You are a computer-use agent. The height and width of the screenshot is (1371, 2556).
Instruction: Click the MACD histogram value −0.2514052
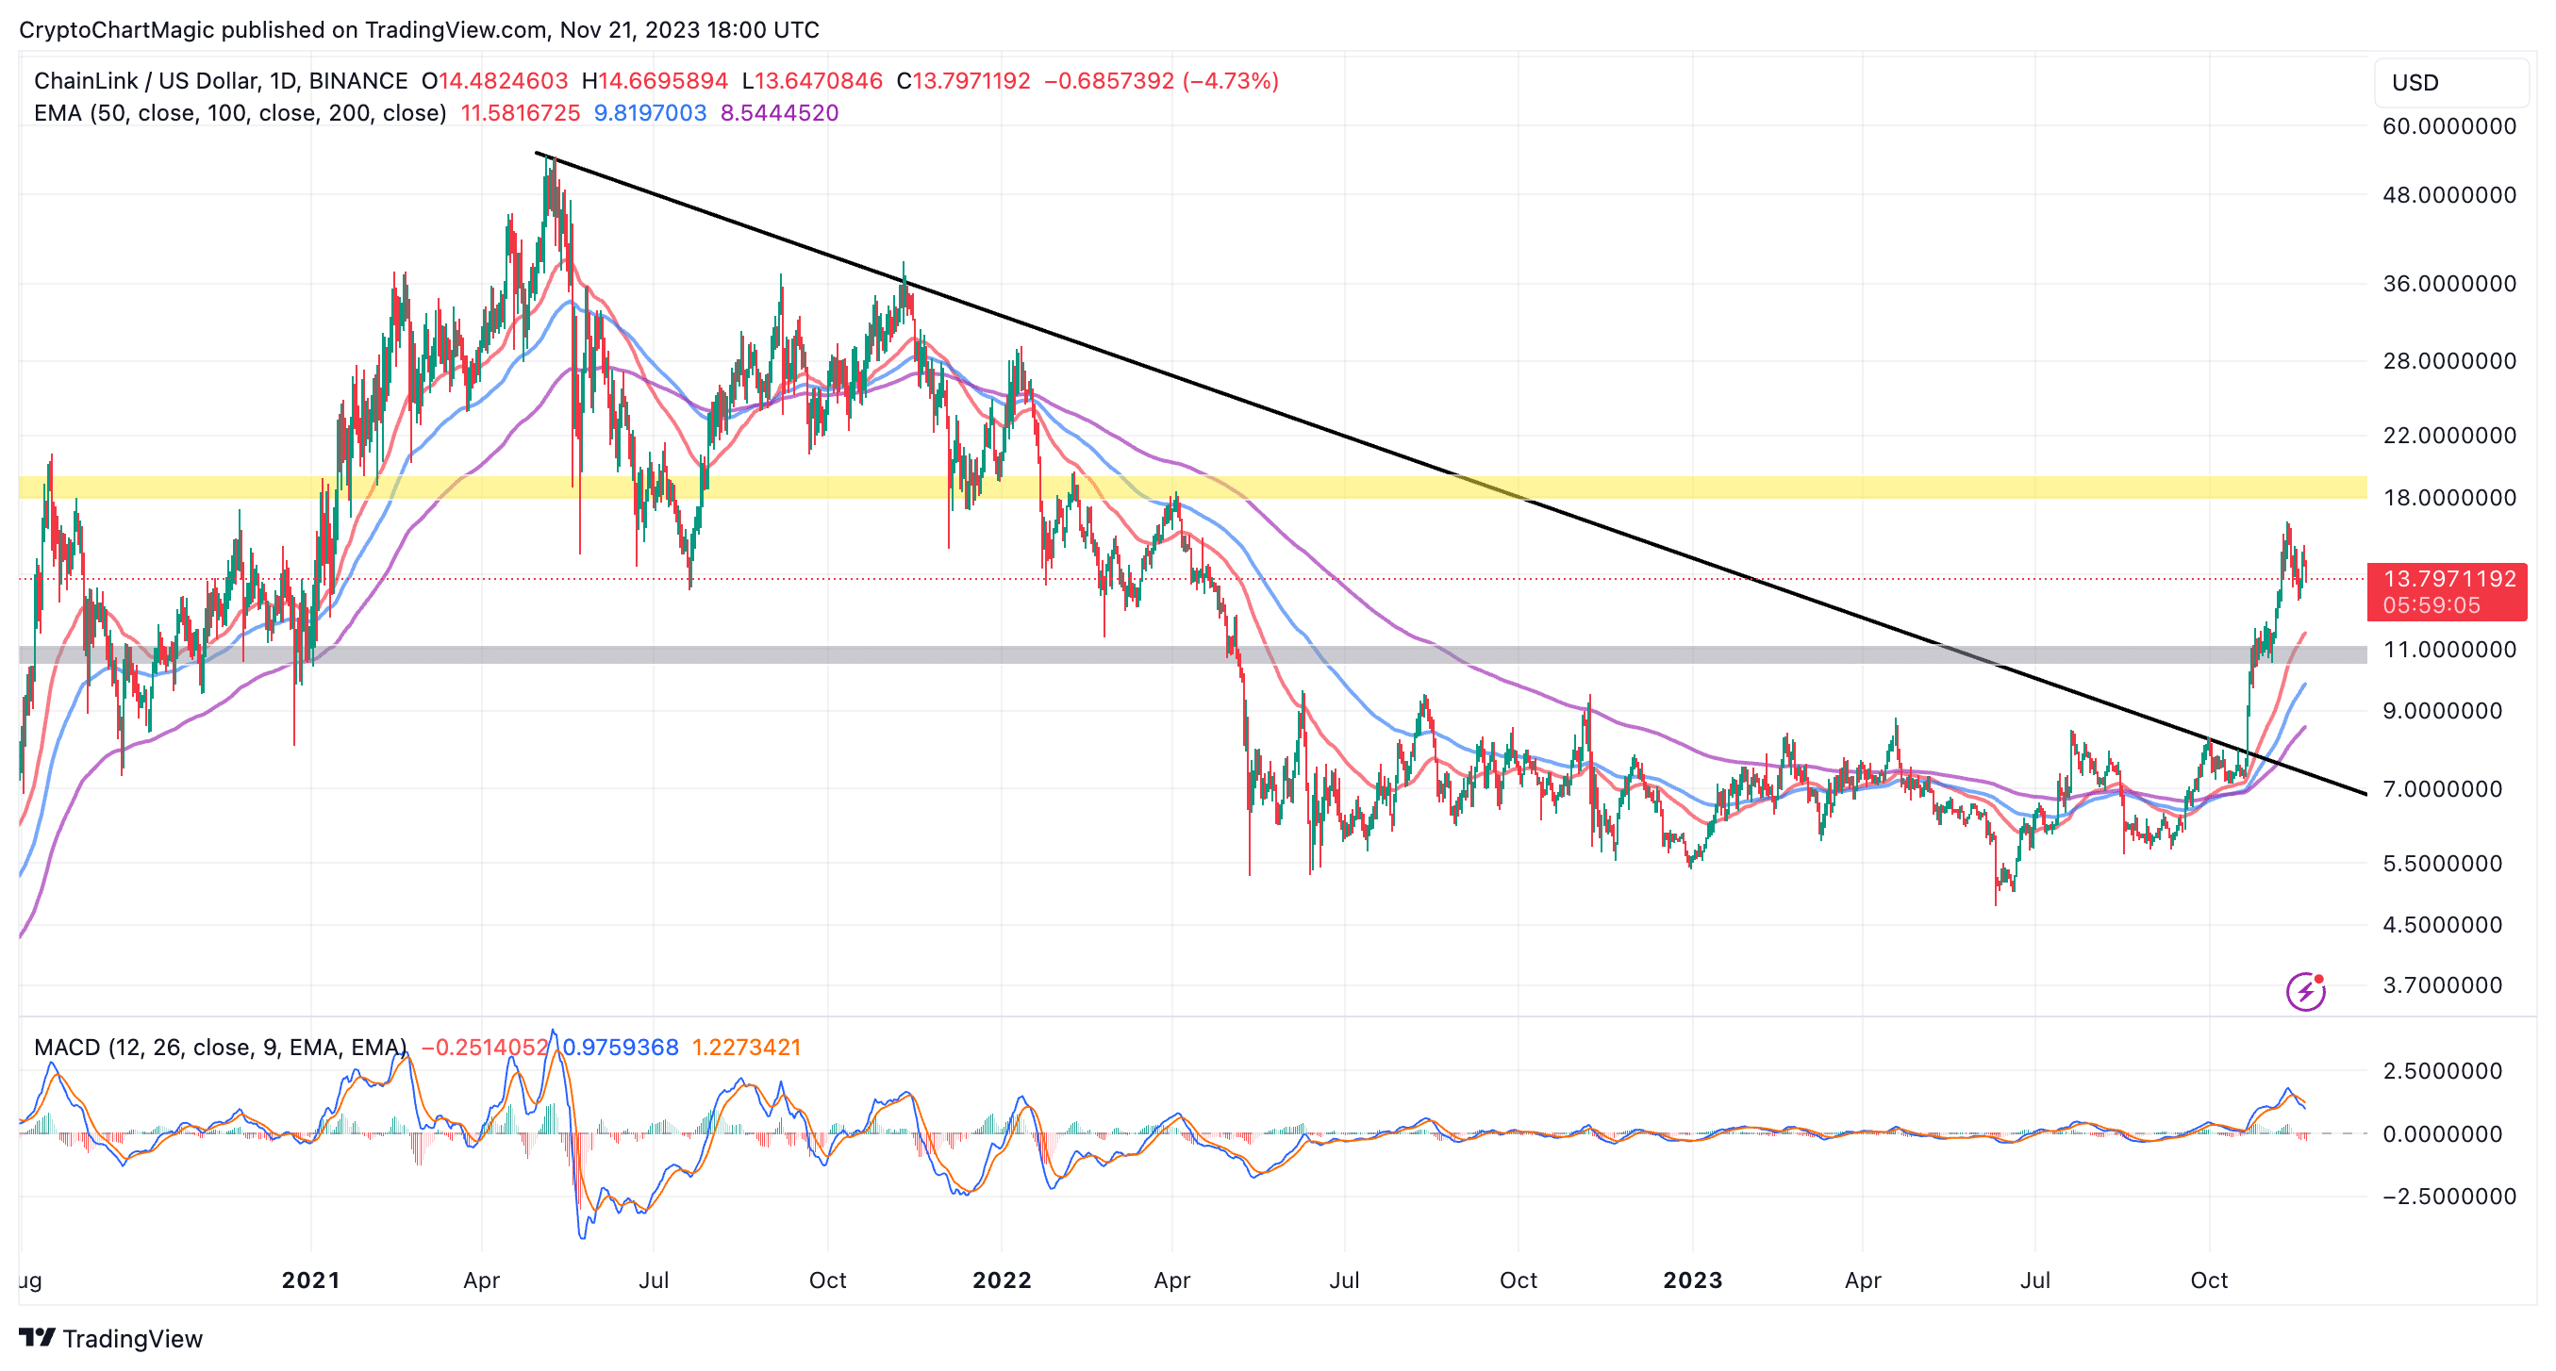[485, 1048]
